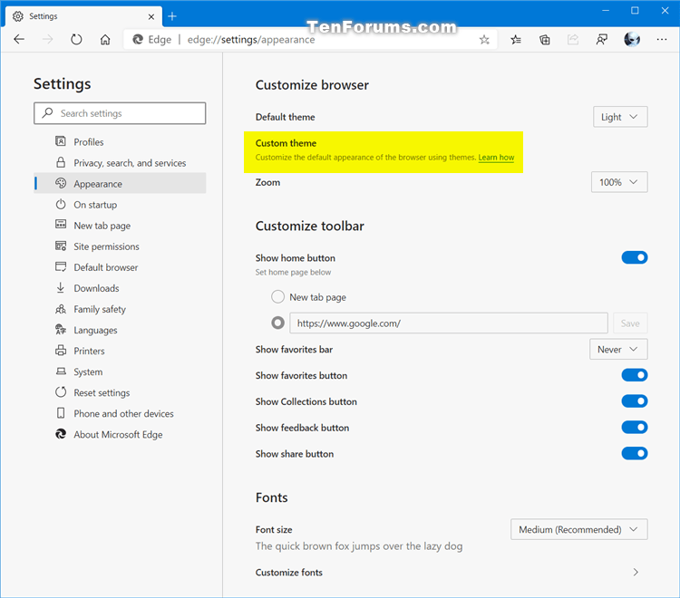Toggle Show Collections button switch
This screenshot has width=680, height=598.
click(635, 400)
